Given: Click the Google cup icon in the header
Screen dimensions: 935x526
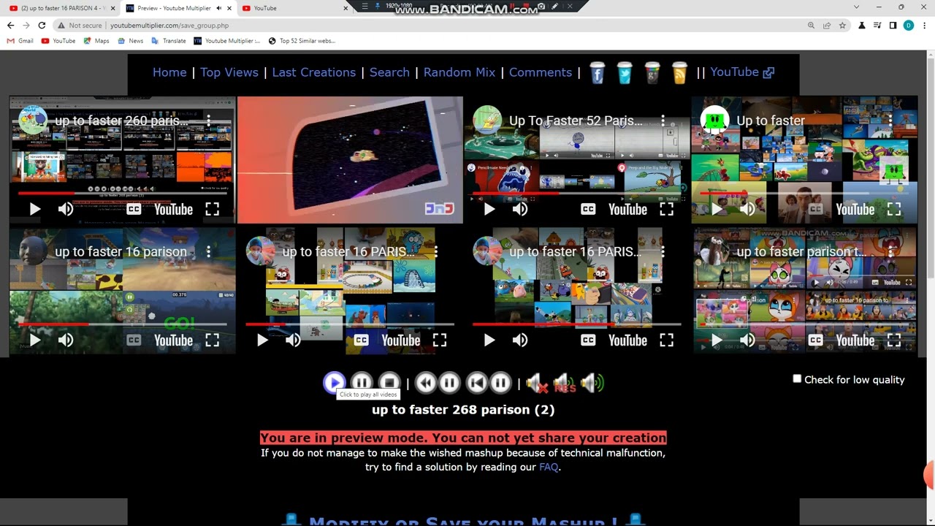Looking at the screenshot, I should tap(652, 72).
